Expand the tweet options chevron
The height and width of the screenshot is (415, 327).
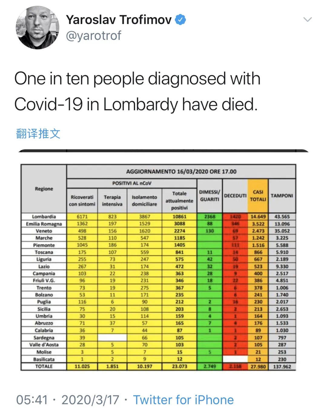coord(307,20)
